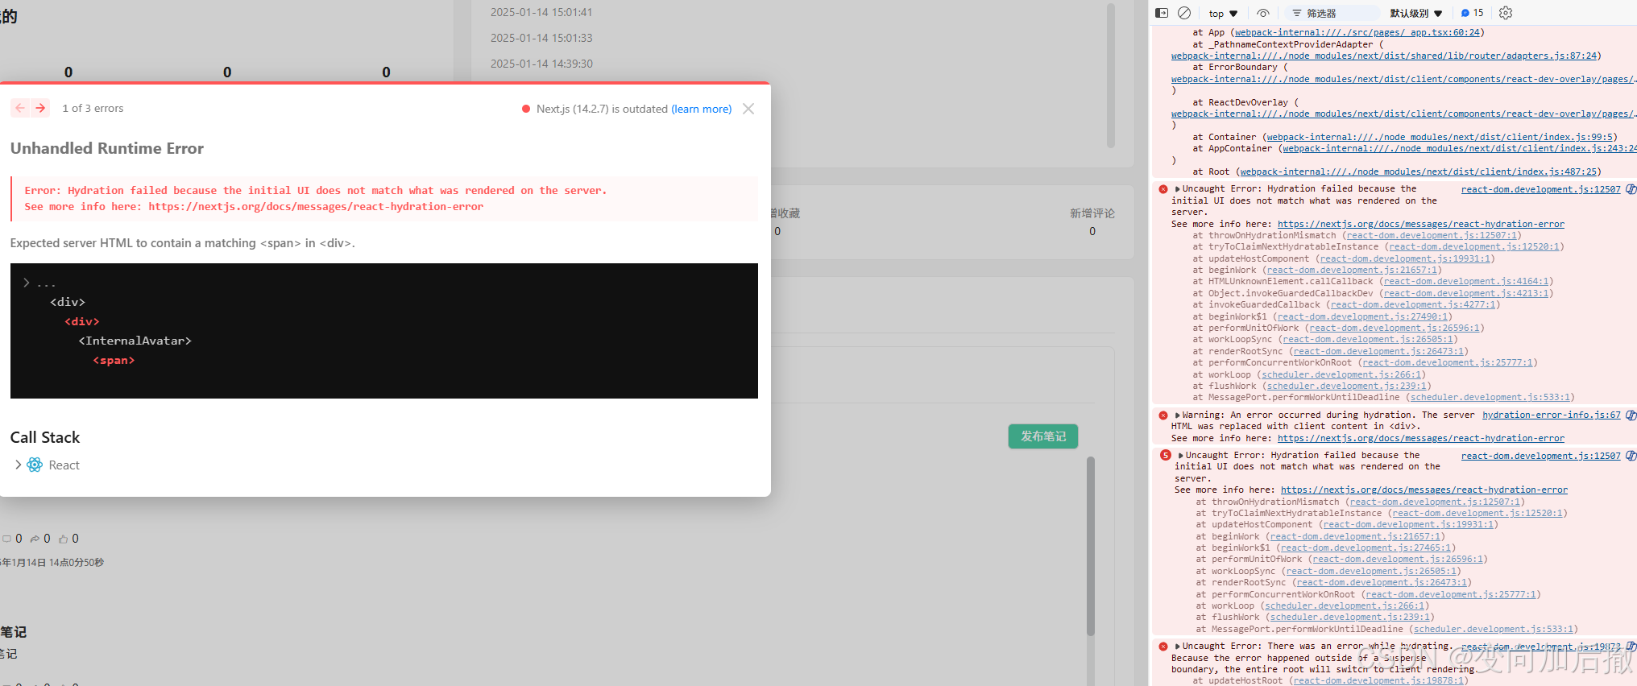Expand second Uncaught Error message with badge 5
This screenshot has height=686, width=1637.
(1180, 456)
